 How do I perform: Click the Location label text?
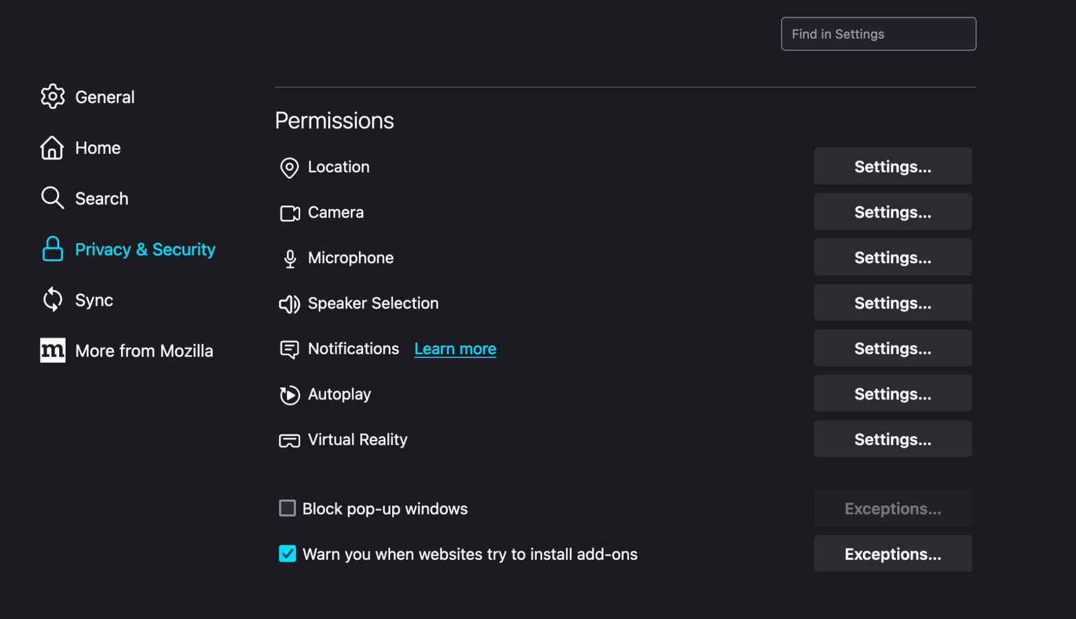click(x=338, y=166)
